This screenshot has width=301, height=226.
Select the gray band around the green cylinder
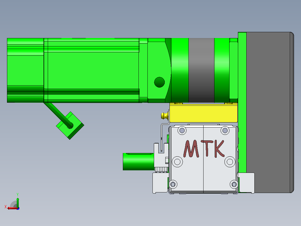pos(201,70)
